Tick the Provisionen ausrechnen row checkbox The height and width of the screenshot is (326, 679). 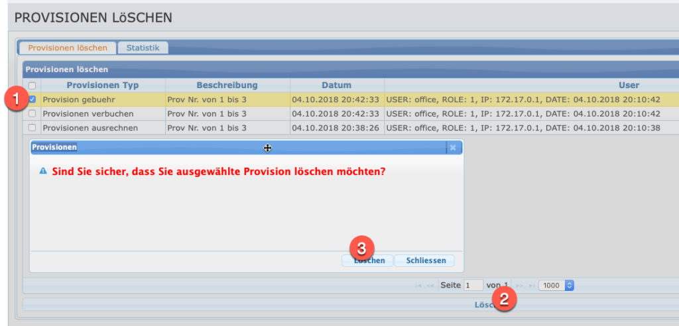tap(32, 128)
